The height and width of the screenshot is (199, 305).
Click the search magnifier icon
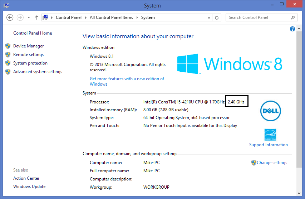pyautogui.click(x=292, y=17)
